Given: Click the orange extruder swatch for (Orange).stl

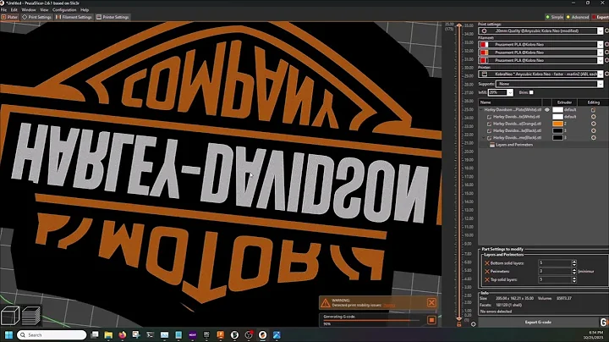Looking at the screenshot, I should point(557,124).
